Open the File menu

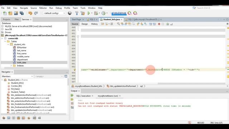3,8
